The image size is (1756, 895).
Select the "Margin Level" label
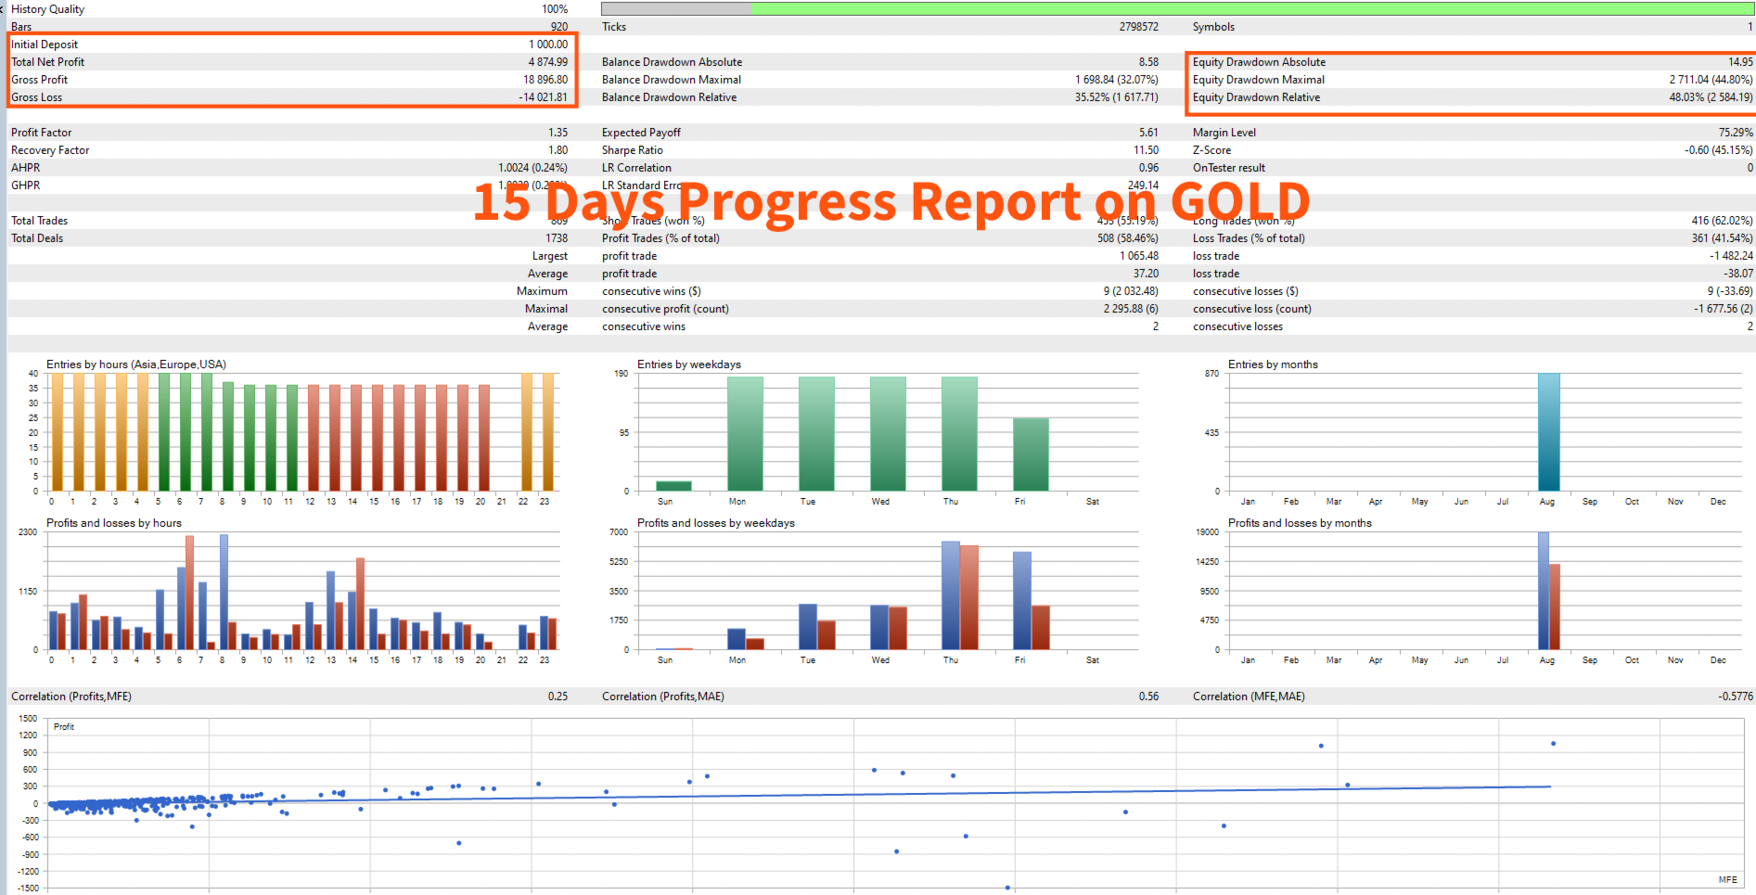[x=1224, y=133]
